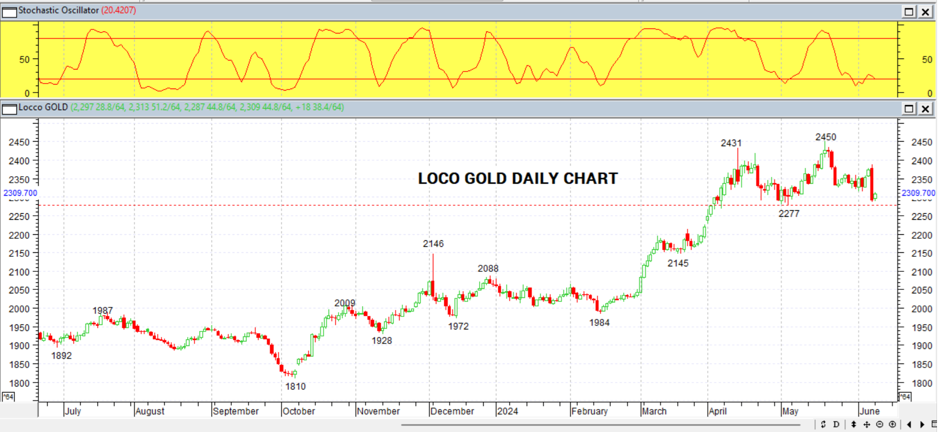Click the 2146 December spike annotation
Image resolution: width=939 pixels, height=432 pixels.
click(433, 244)
